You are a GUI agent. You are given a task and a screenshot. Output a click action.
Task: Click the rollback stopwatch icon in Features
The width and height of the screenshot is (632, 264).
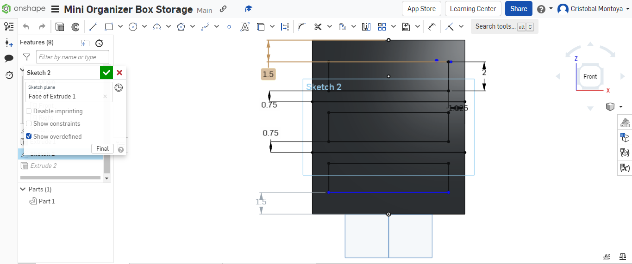(x=99, y=43)
